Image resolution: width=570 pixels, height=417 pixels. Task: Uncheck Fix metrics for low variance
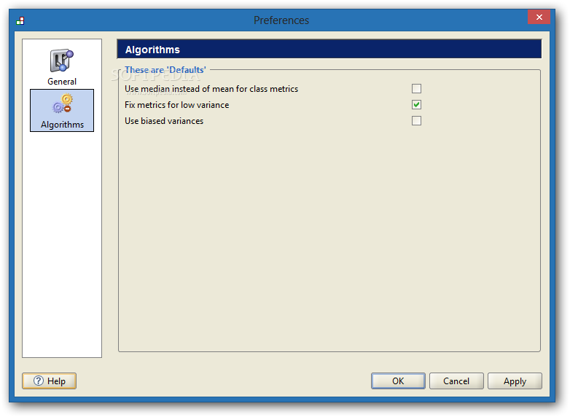click(416, 105)
